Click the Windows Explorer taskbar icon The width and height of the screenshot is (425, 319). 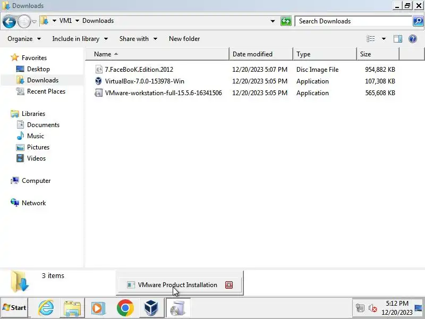coord(72,308)
